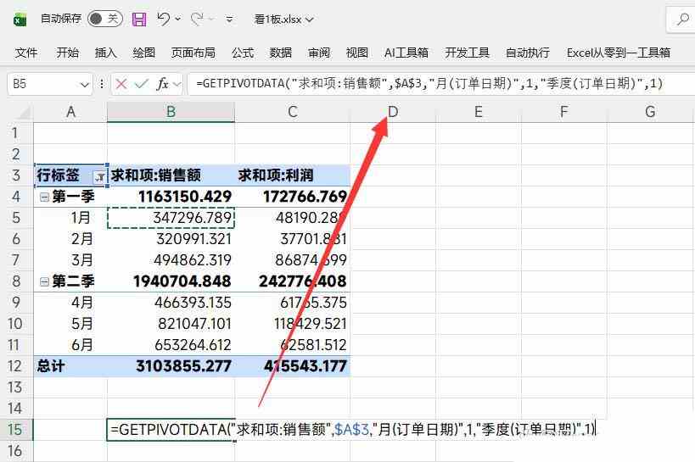Open the Customize Quick Access Toolbar dropdown
Screen dimensions: 695x462
[x=230, y=19]
